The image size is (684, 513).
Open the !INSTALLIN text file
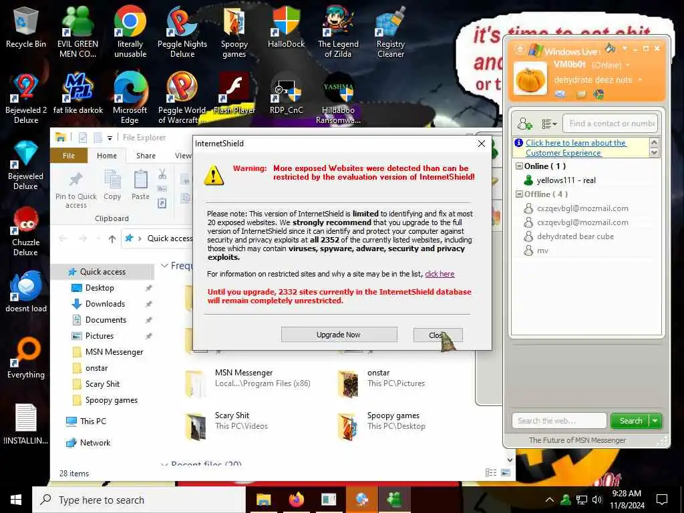coord(26,424)
